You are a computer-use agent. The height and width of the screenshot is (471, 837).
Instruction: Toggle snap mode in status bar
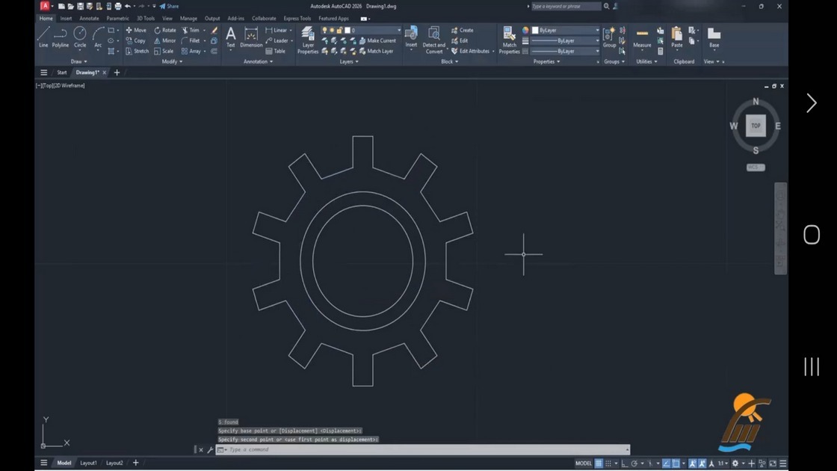[608, 464]
